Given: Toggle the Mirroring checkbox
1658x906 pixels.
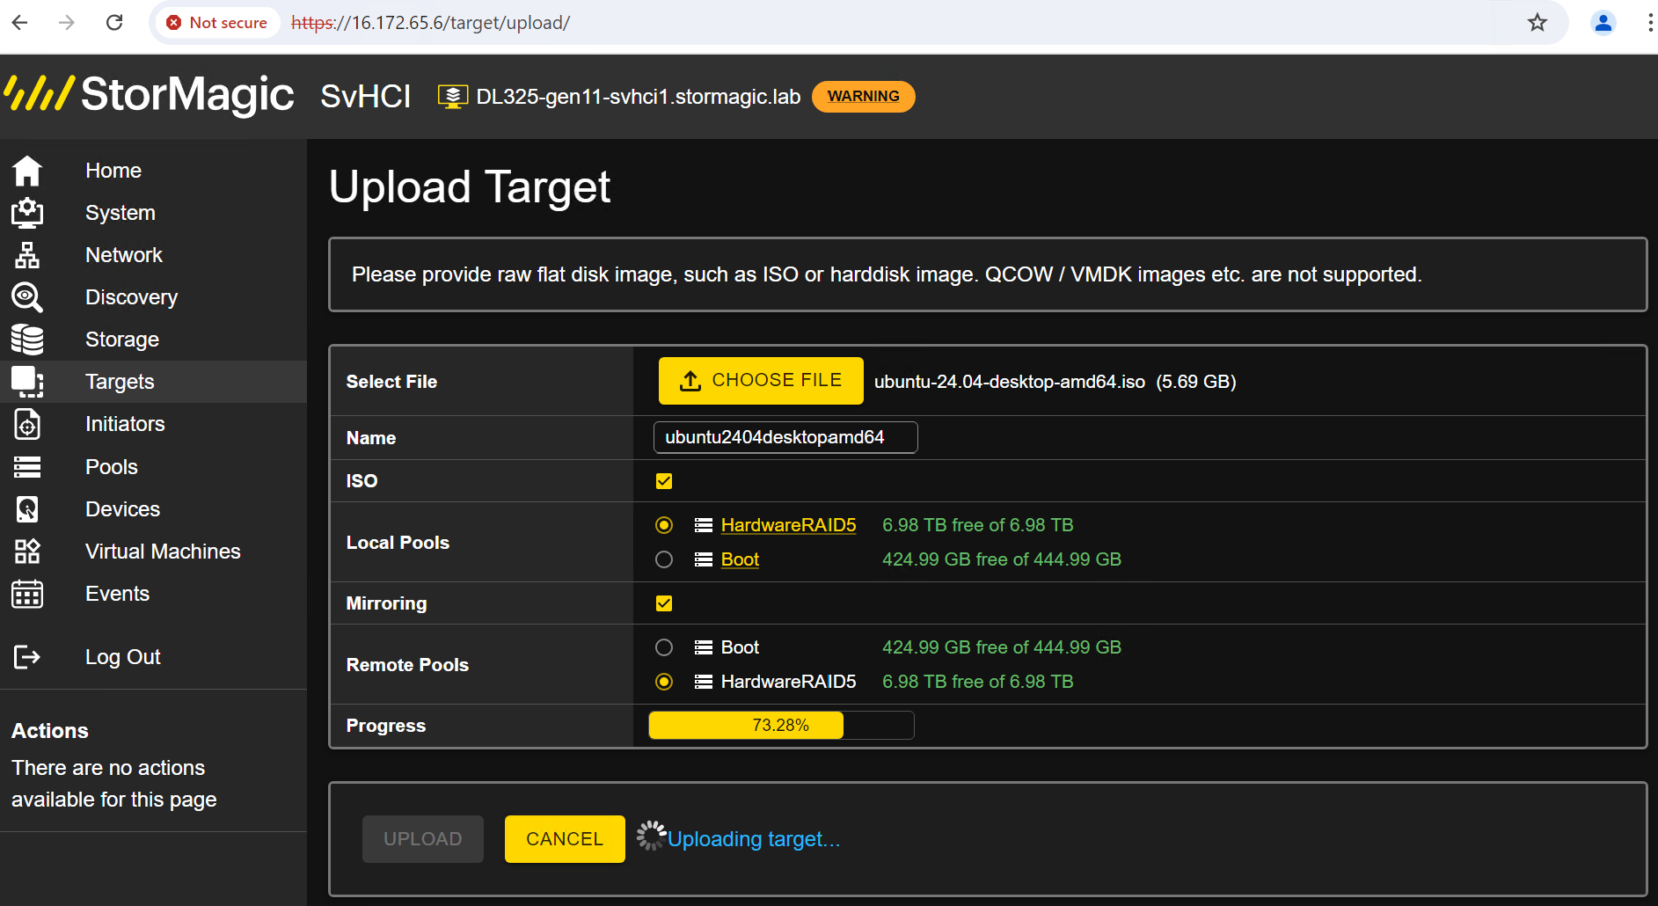Looking at the screenshot, I should [664, 603].
